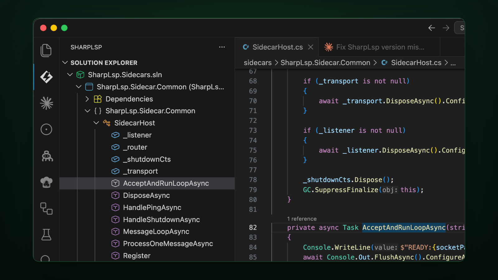
Task: Collapse the SOLUTION EXPLORER section
Action: (x=65, y=63)
